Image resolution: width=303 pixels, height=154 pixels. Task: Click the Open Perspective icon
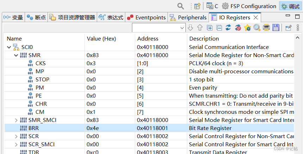(x=197, y=6)
